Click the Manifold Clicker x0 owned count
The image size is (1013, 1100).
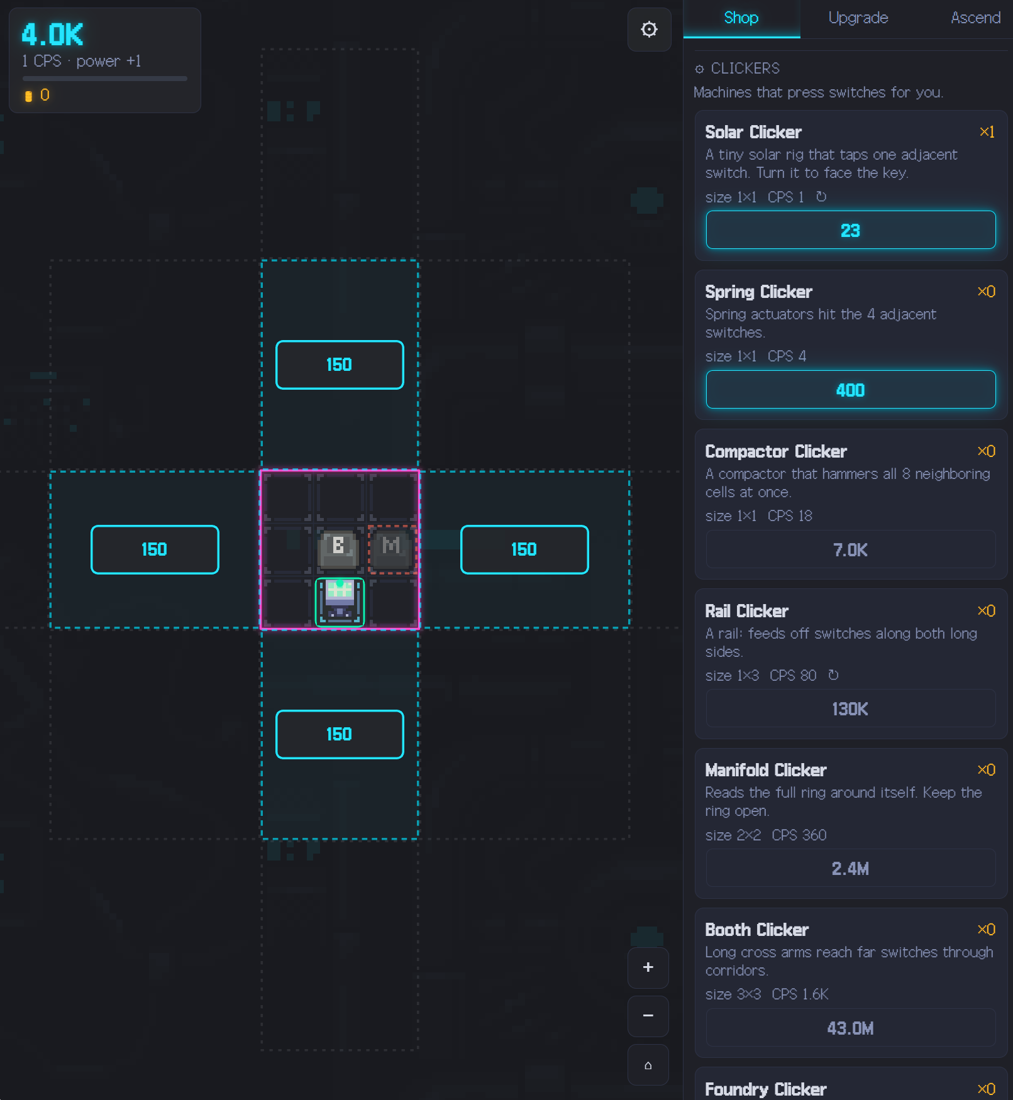pos(986,770)
